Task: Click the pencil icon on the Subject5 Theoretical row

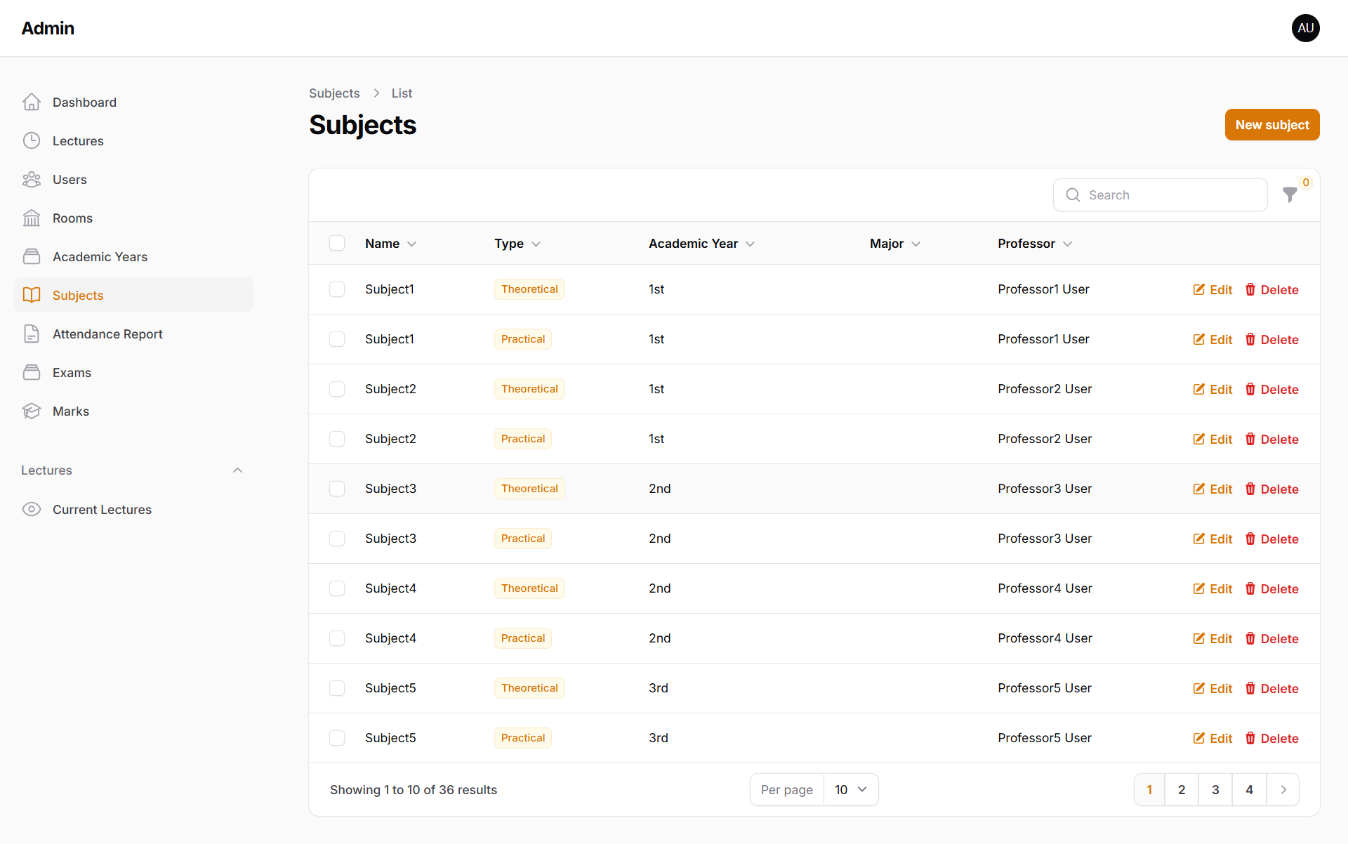Action: (x=1199, y=688)
